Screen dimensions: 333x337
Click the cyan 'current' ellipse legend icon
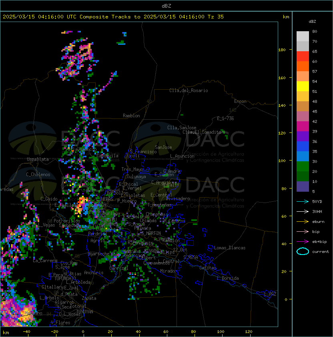click(x=303, y=251)
